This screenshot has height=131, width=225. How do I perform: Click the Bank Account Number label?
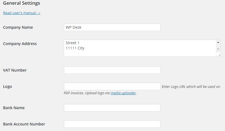[24, 124]
